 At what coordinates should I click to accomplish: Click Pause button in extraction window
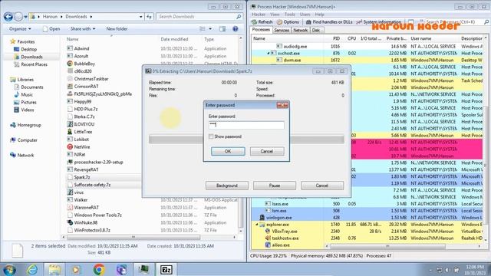275,186
